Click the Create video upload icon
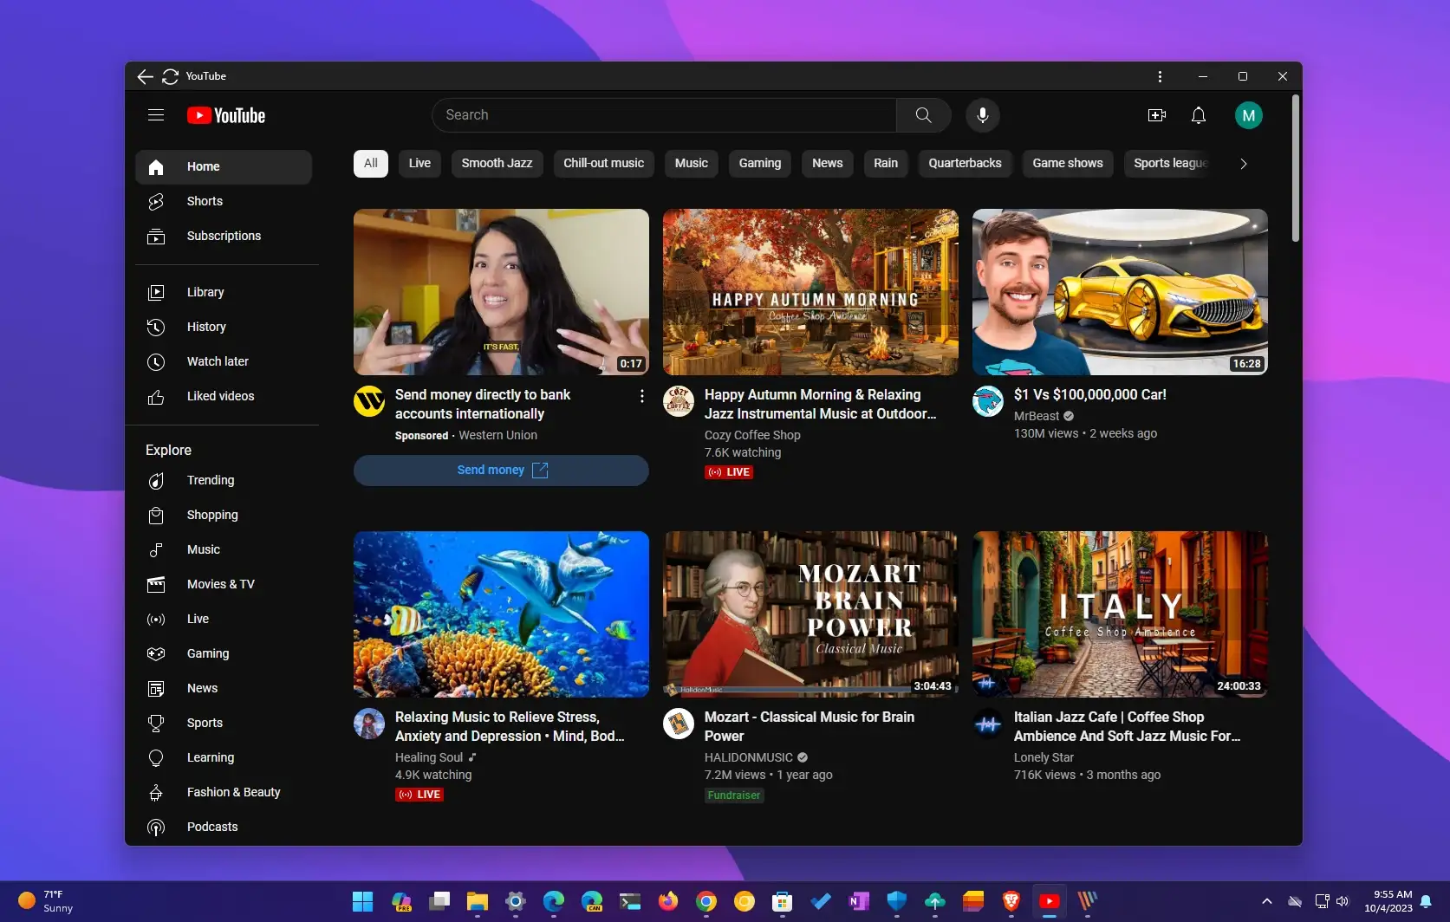The height and width of the screenshot is (922, 1450). click(x=1156, y=115)
